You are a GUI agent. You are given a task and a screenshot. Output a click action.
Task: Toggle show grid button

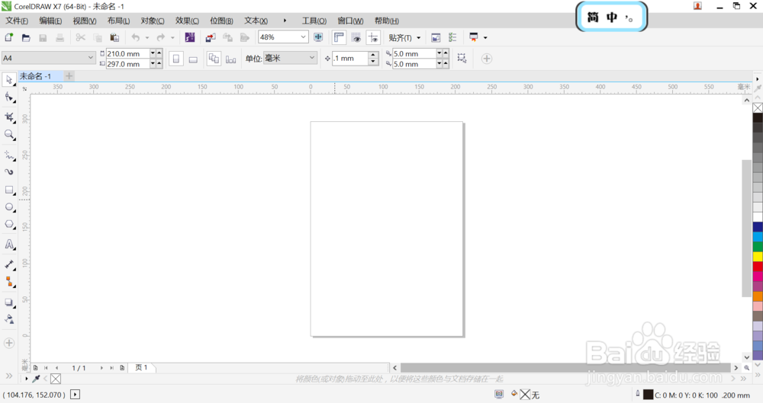(356, 37)
